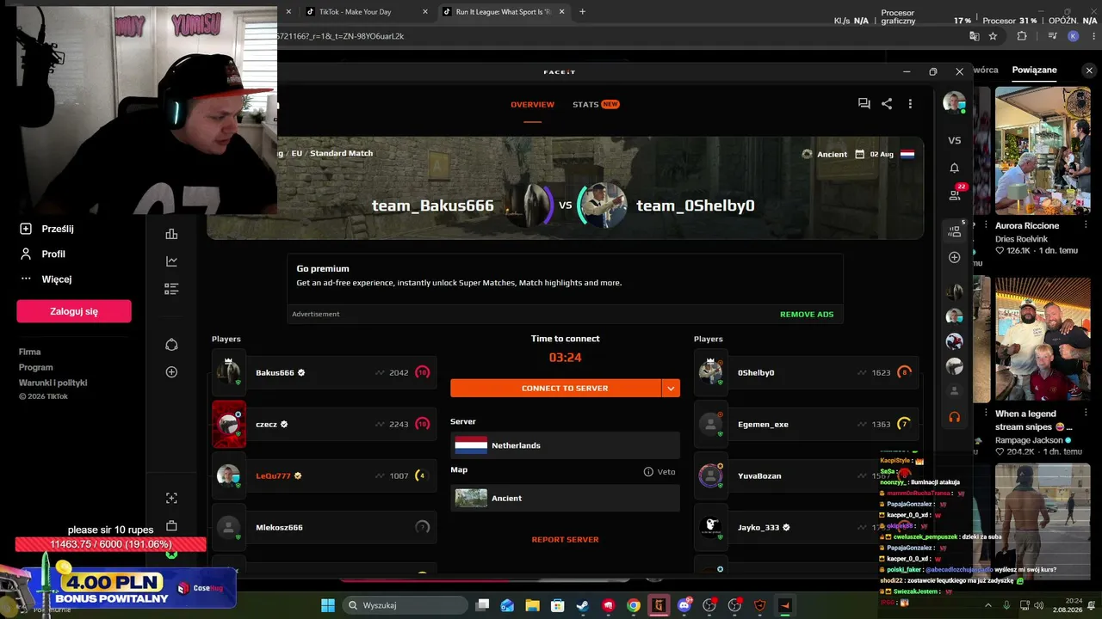Open Steam from the taskbar

click(x=584, y=605)
